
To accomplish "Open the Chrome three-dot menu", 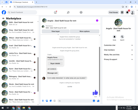I will [136, 7].
